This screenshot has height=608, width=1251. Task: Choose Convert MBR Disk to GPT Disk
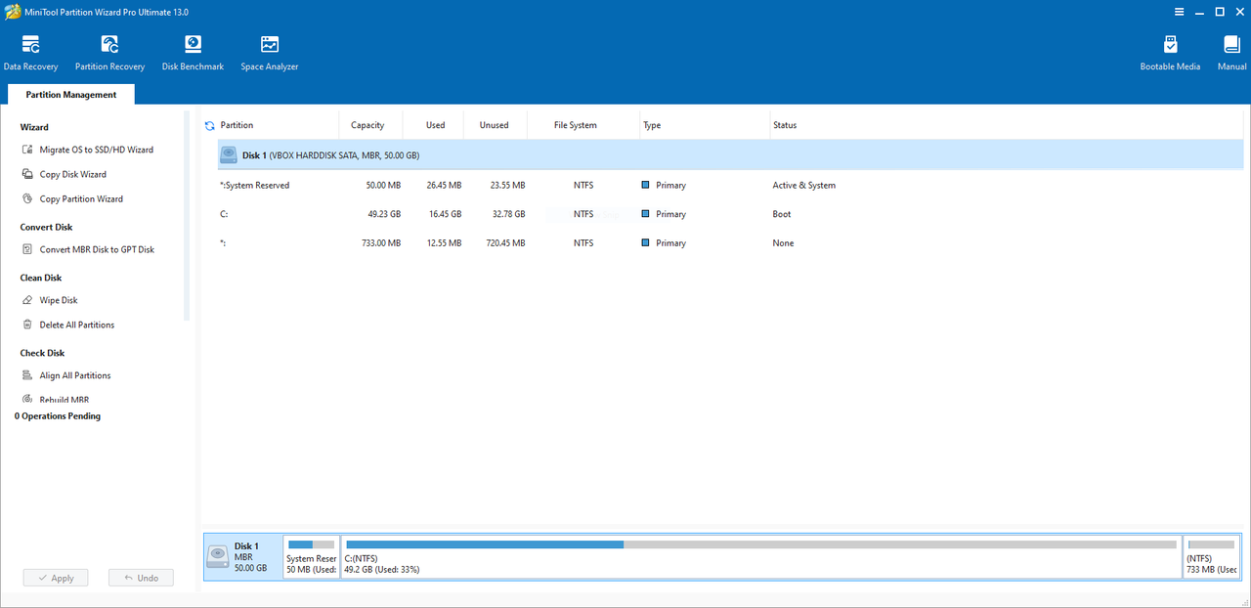pos(97,249)
